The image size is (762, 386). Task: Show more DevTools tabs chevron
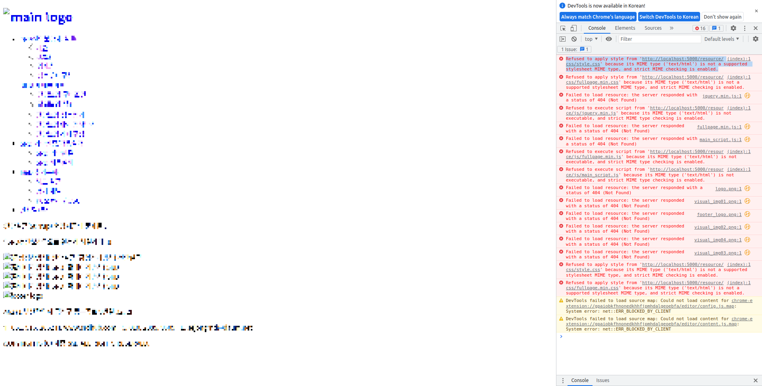(672, 28)
